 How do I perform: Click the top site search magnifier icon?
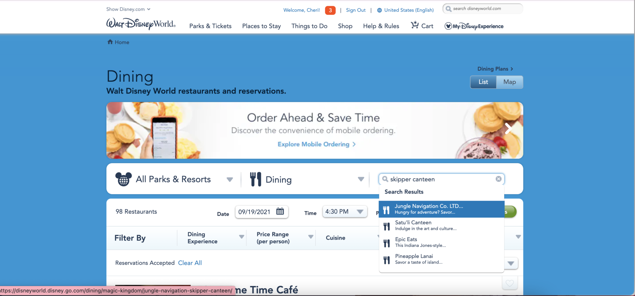(448, 9)
